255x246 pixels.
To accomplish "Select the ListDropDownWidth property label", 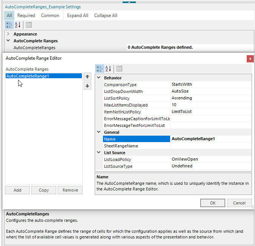I will tap(123, 91).
